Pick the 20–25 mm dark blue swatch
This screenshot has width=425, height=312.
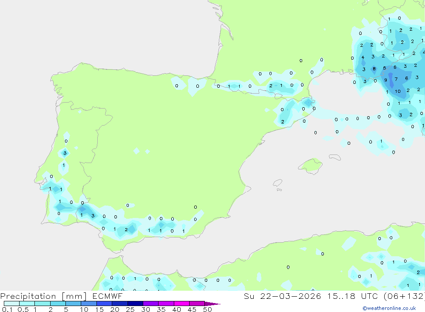click(x=119, y=303)
